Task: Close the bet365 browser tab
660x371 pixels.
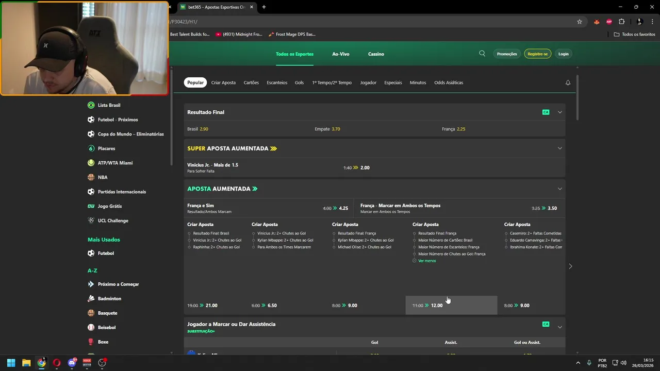Action: [252, 7]
